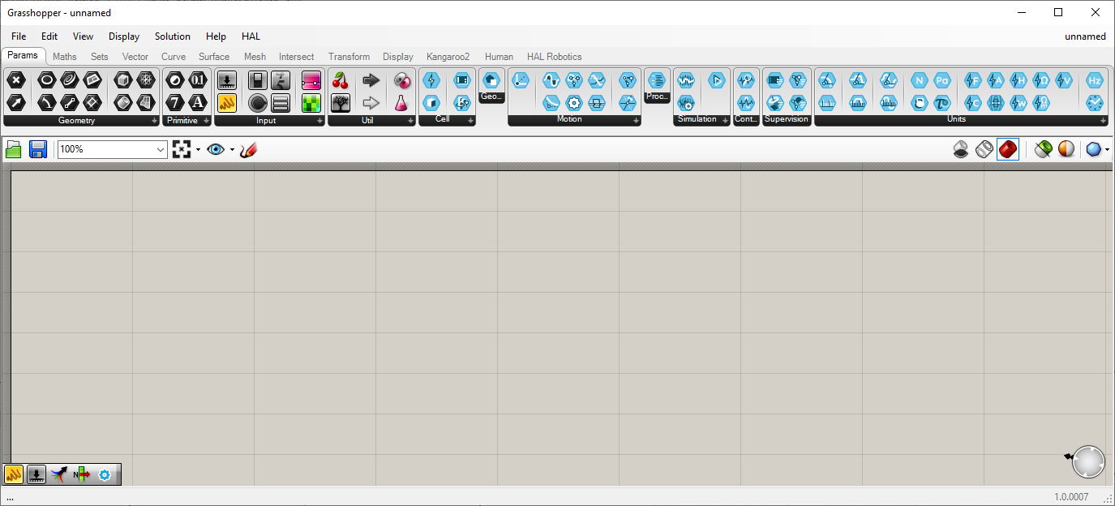
Task: Click the Number parameter icon showing 0.1
Action: pos(198,79)
